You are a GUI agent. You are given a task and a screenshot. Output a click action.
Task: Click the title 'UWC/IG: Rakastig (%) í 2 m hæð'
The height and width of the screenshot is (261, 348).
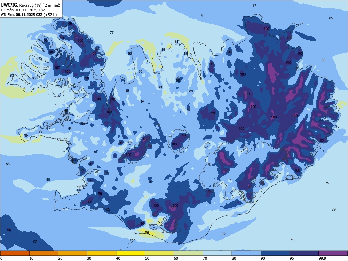pyautogui.click(x=30, y=5)
